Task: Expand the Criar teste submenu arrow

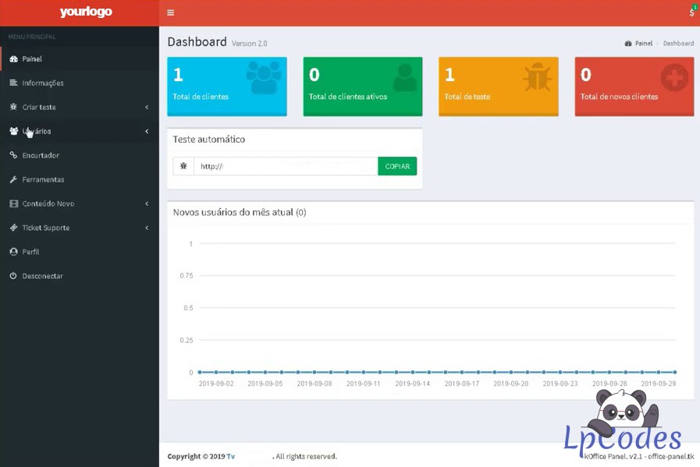Action: pos(147,108)
